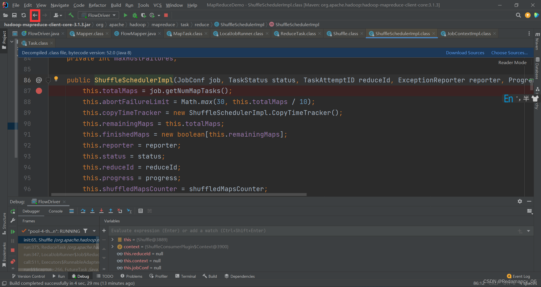Open the Navigate menu
This screenshot has height=287, width=541.
pyautogui.click(x=60, y=5)
